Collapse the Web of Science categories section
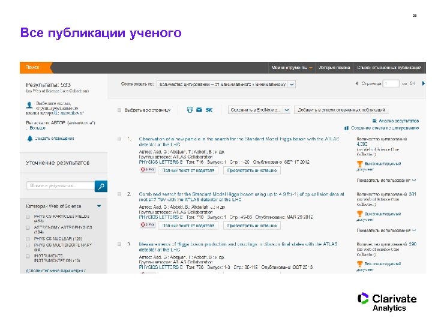432x324 pixels. pyautogui.click(x=99, y=206)
